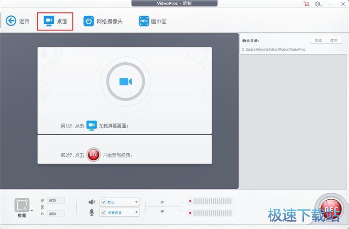
Task: Expand the speaker 默认 device dropdown
Action: tap(136, 202)
